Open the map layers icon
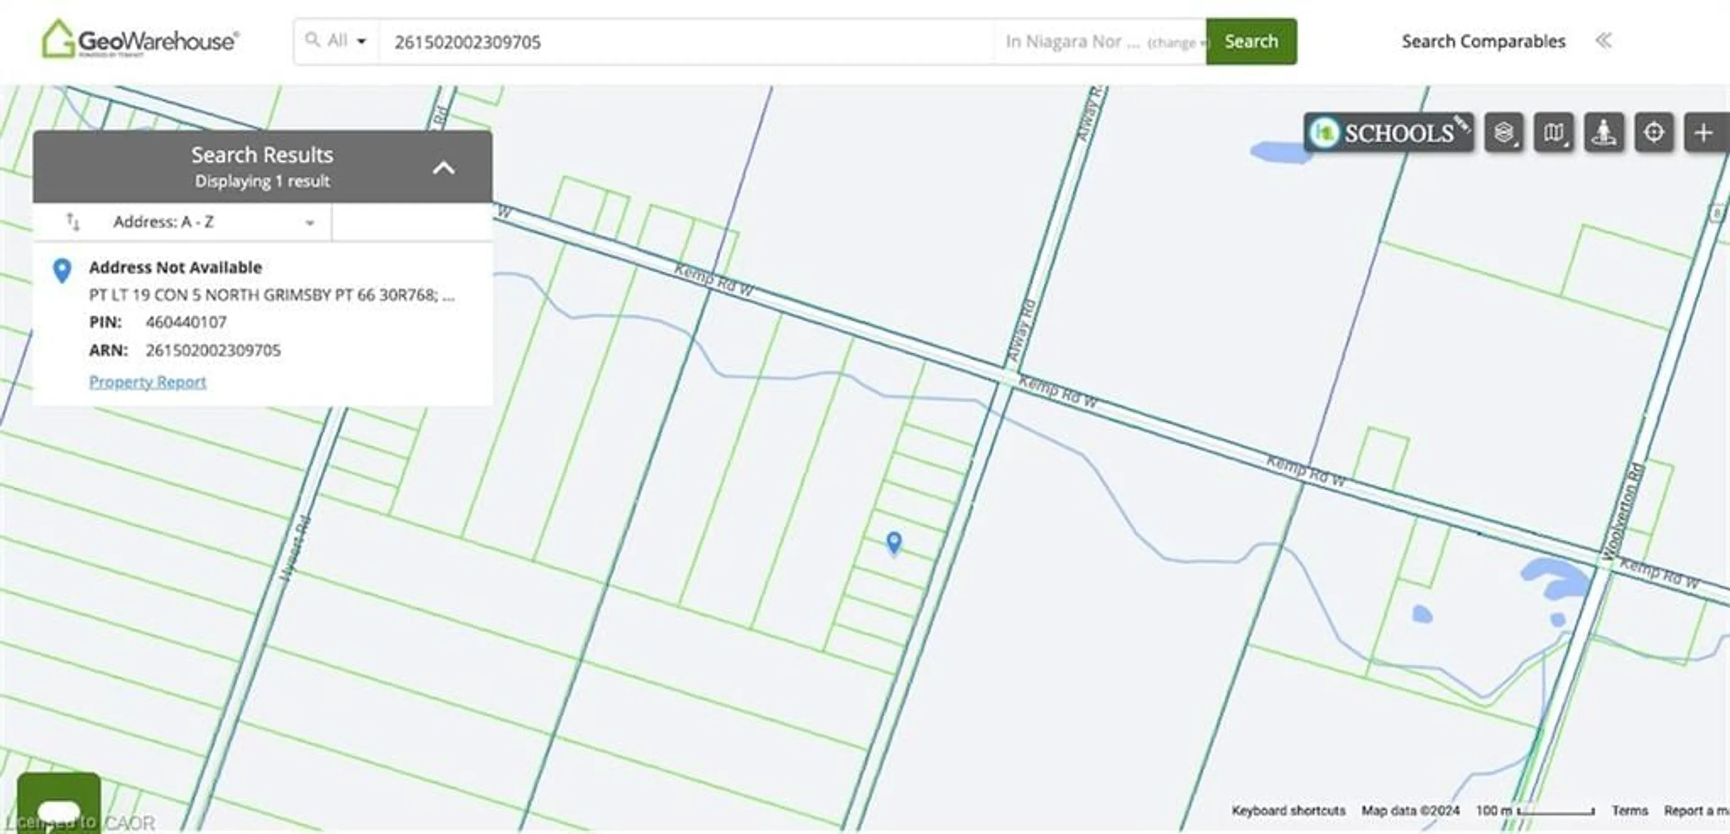 point(1504,132)
